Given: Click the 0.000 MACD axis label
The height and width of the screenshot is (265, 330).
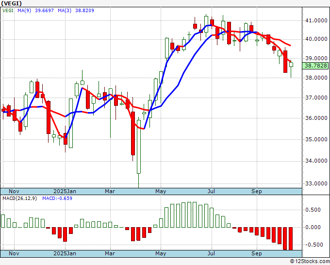Looking at the screenshot, I should pos(313,227).
